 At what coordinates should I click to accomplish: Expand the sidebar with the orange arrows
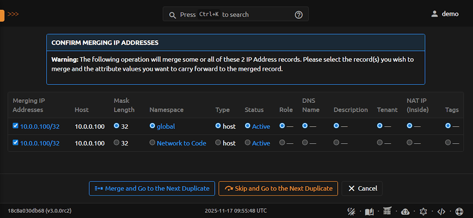point(13,14)
